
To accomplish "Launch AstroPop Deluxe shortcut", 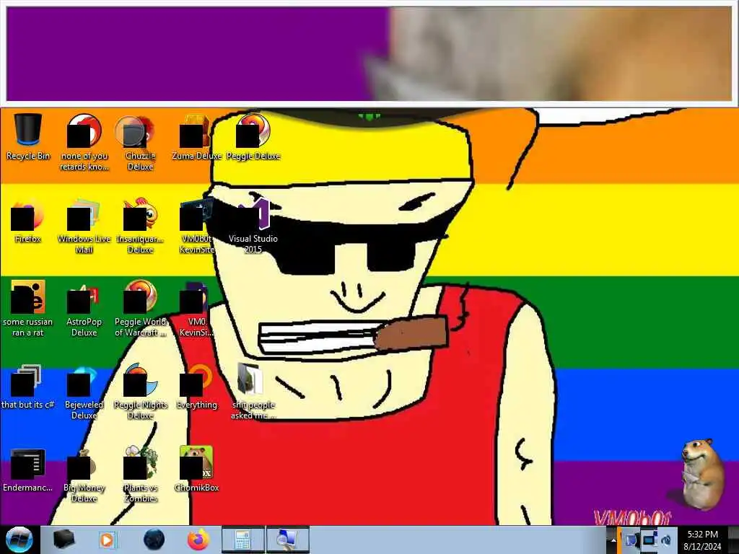I will coord(84,309).
